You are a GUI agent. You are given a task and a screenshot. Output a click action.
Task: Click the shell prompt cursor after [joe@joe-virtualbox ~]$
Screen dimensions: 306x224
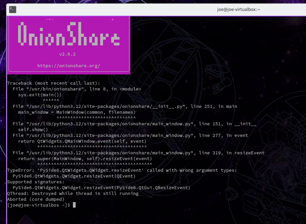74,205
